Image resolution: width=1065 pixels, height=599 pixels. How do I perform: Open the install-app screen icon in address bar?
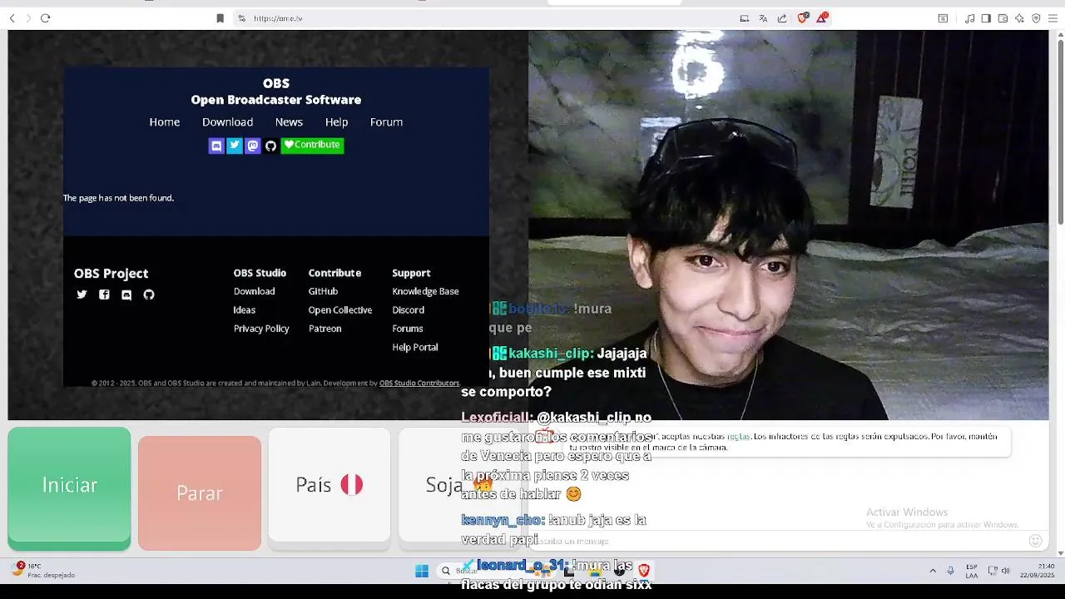click(x=745, y=18)
